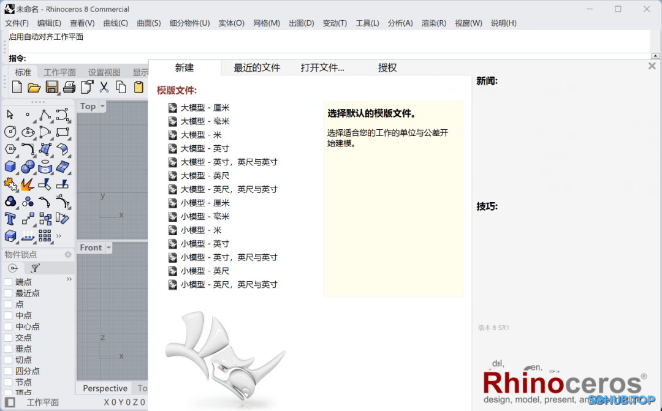Select the sphere creation tool
This screenshot has height=411, width=662.
(x=28, y=166)
